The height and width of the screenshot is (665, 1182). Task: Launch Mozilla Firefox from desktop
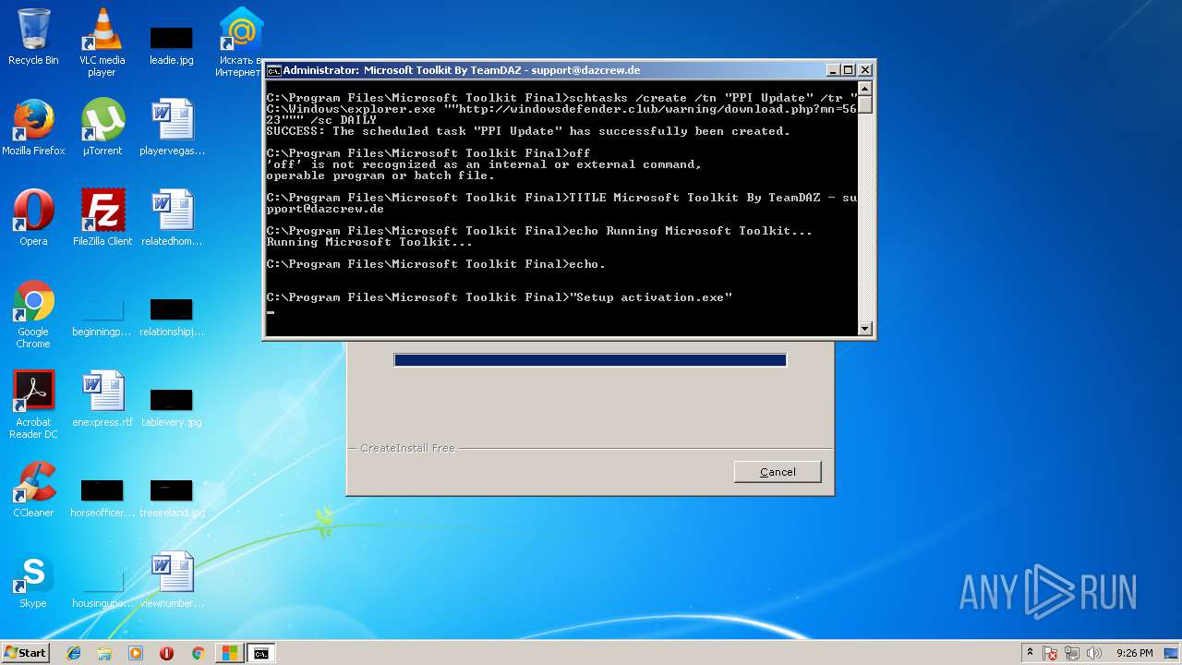tap(33, 127)
